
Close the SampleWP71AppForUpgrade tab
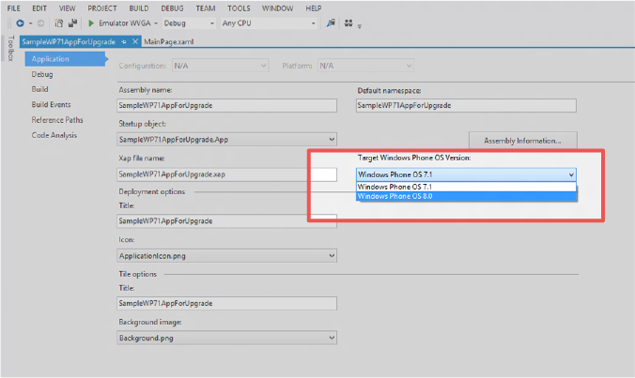click(x=135, y=41)
